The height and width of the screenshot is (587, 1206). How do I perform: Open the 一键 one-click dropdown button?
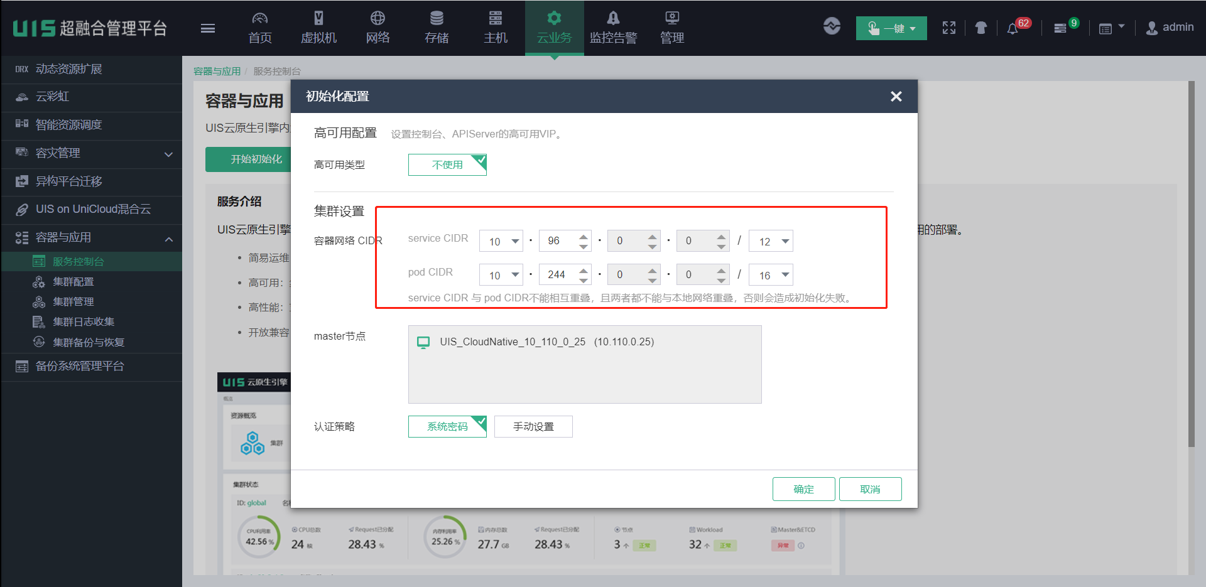(x=891, y=28)
